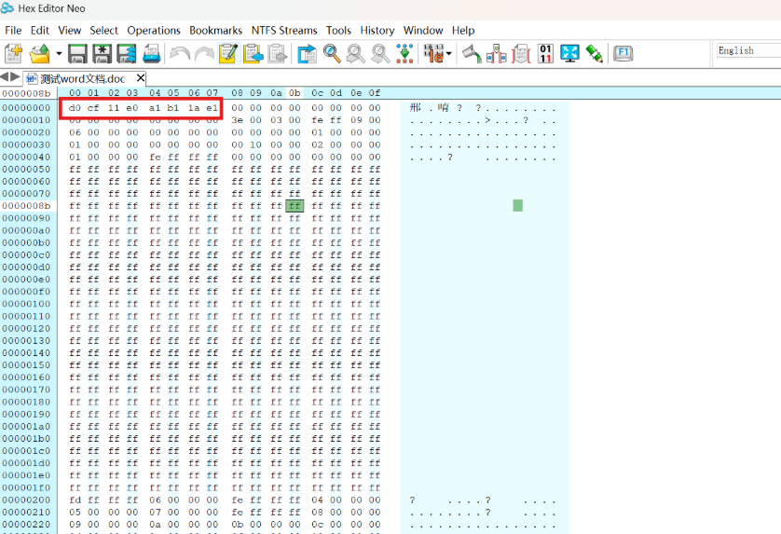Click the New file toolbar icon

point(14,54)
